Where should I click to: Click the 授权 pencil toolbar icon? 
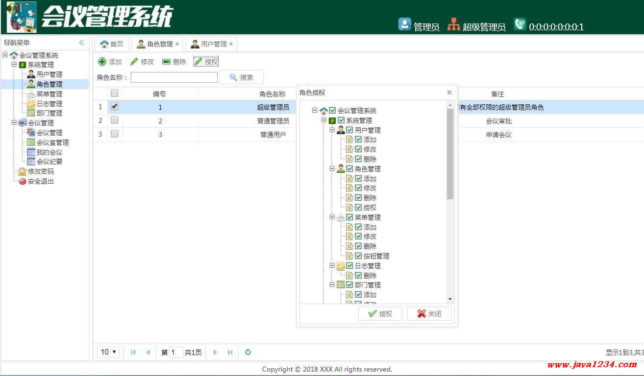click(198, 62)
